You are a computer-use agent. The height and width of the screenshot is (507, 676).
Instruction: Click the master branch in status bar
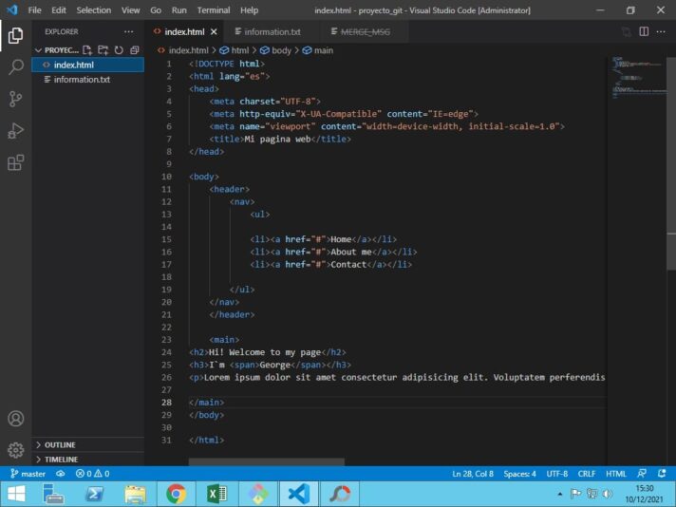28,473
